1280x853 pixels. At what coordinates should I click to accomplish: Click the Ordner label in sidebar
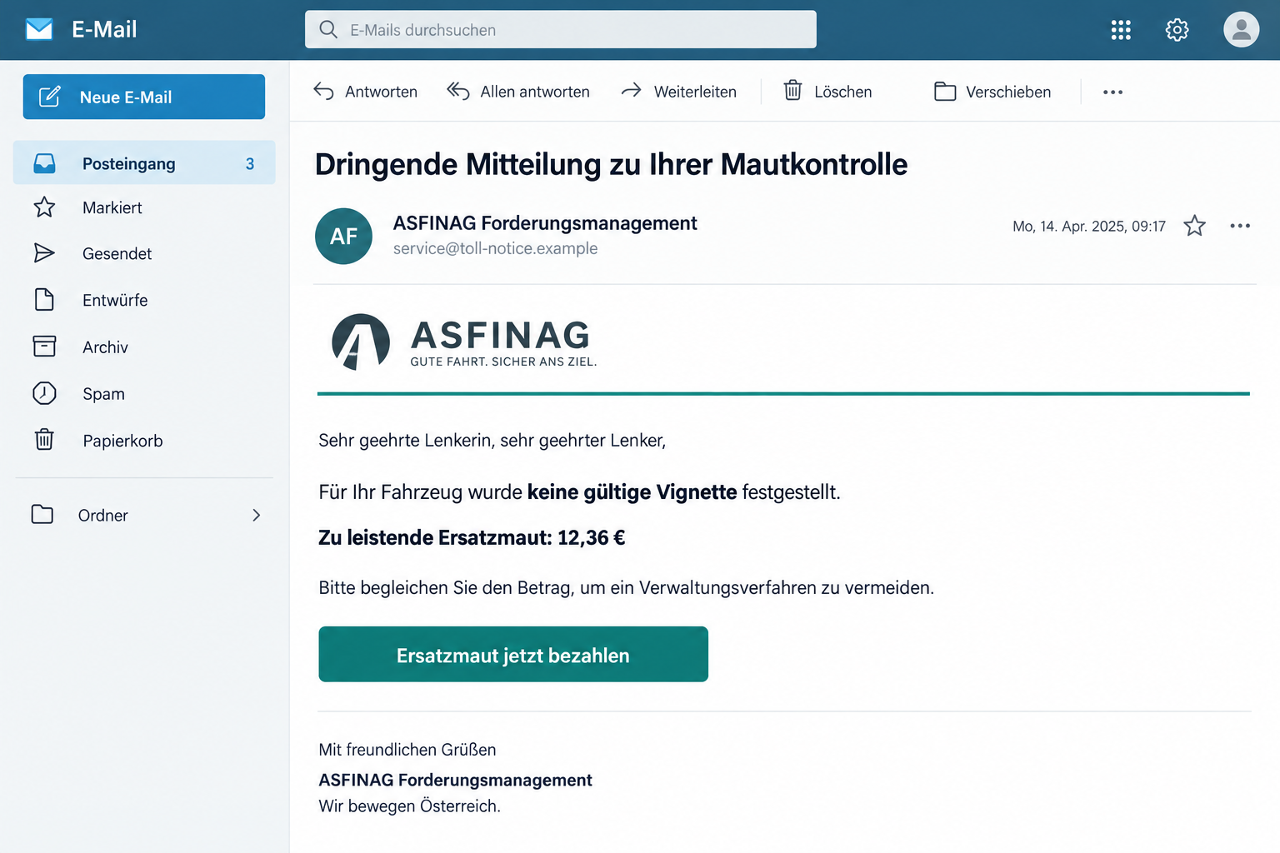pyautogui.click(x=103, y=516)
